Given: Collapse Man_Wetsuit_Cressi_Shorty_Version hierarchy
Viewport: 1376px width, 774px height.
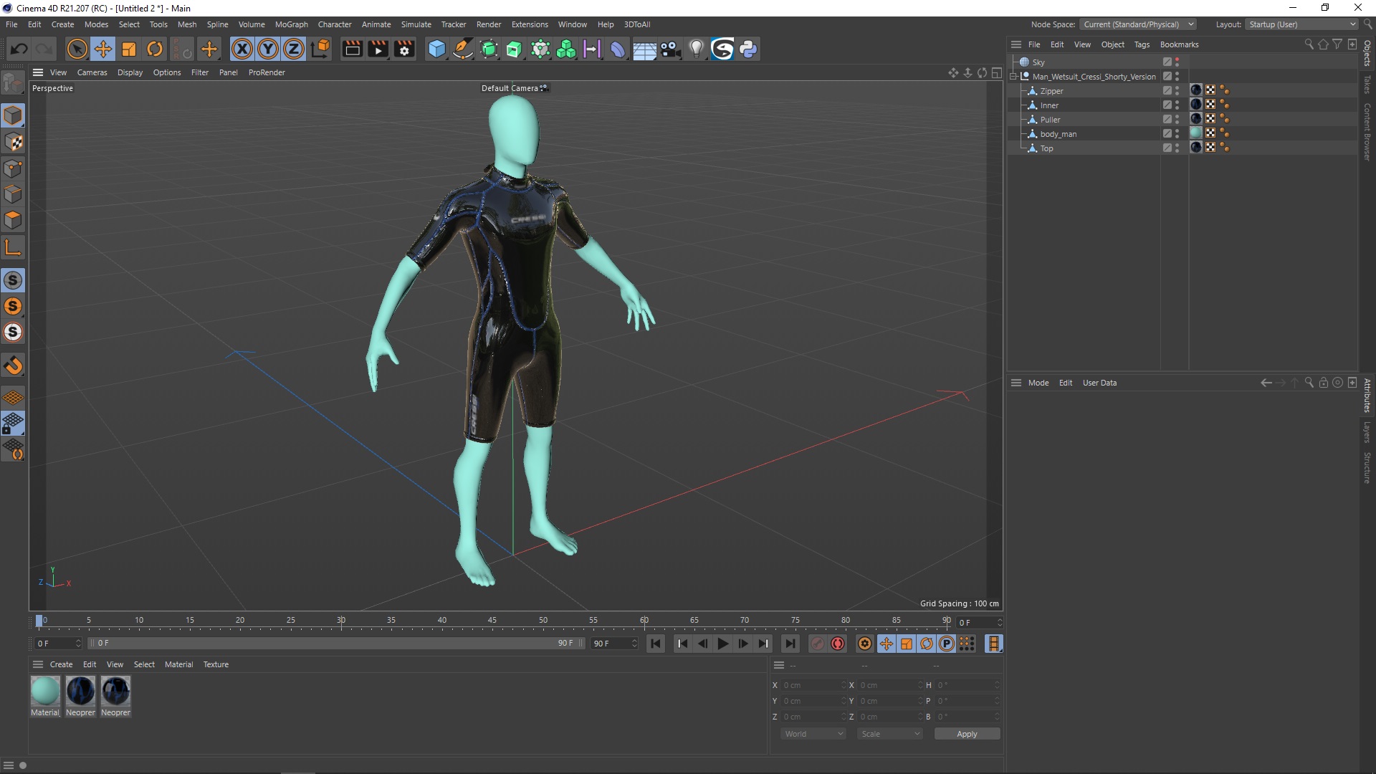Looking at the screenshot, I should [1013, 77].
